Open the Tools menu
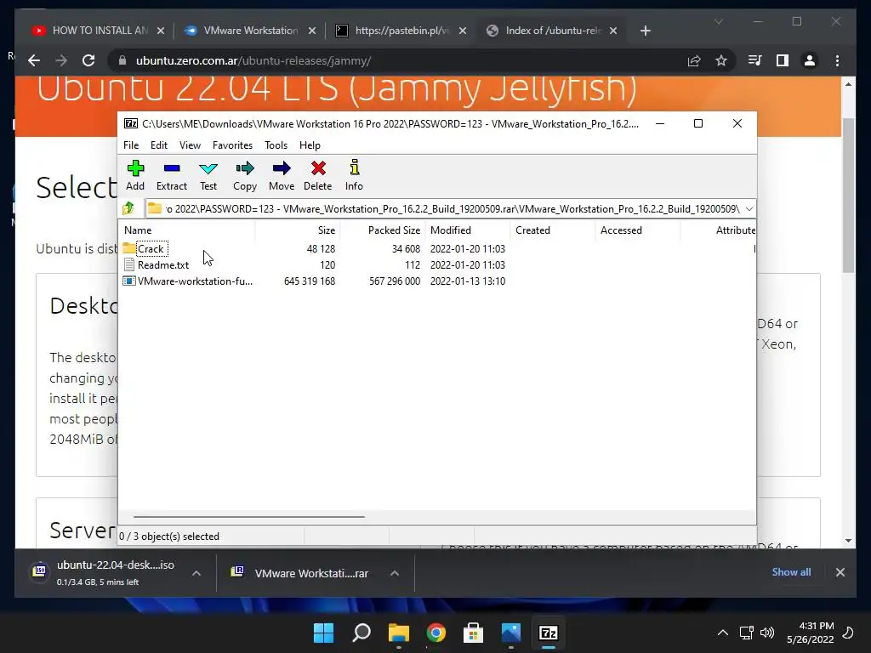 [x=276, y=145]
